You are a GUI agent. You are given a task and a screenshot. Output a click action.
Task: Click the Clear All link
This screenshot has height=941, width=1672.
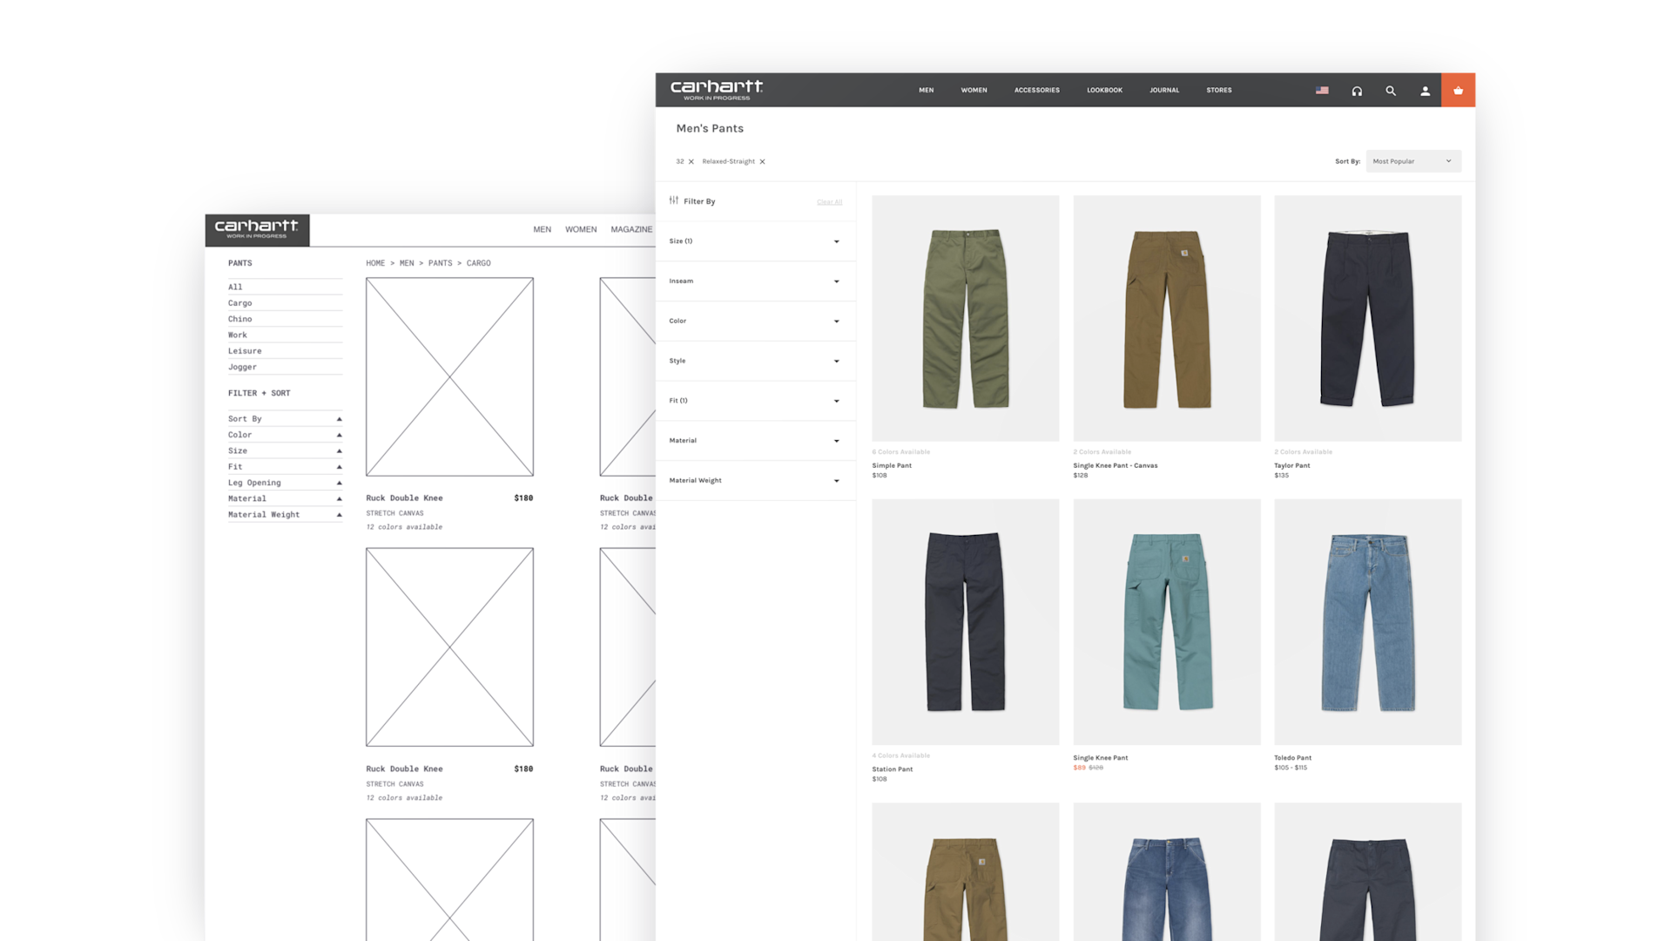coord(829,202)
